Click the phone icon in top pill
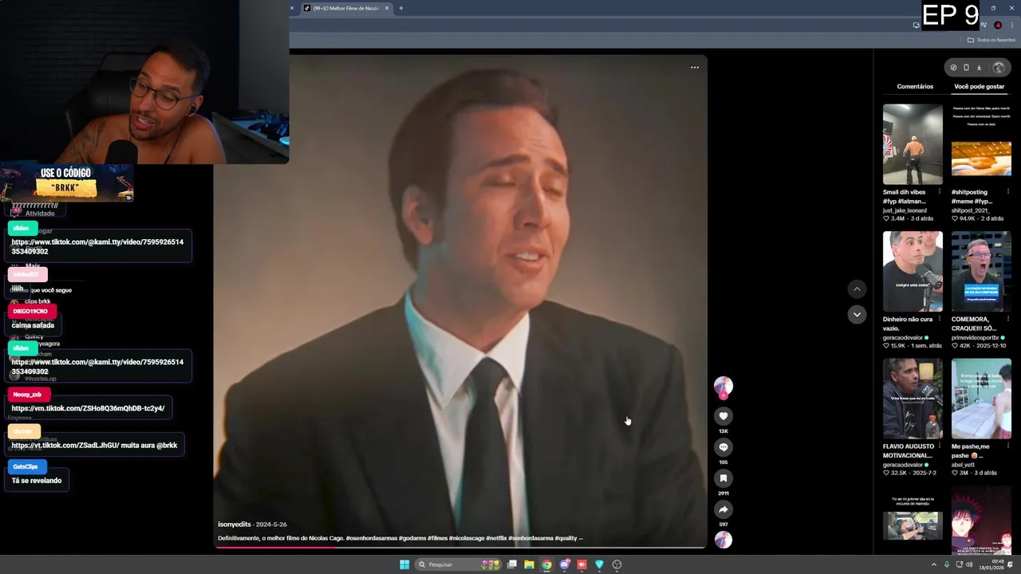The width and height of the screenshot is (1021, 574). coord(966,68)
